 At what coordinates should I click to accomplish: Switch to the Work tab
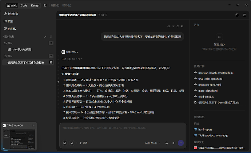(12, 5)
